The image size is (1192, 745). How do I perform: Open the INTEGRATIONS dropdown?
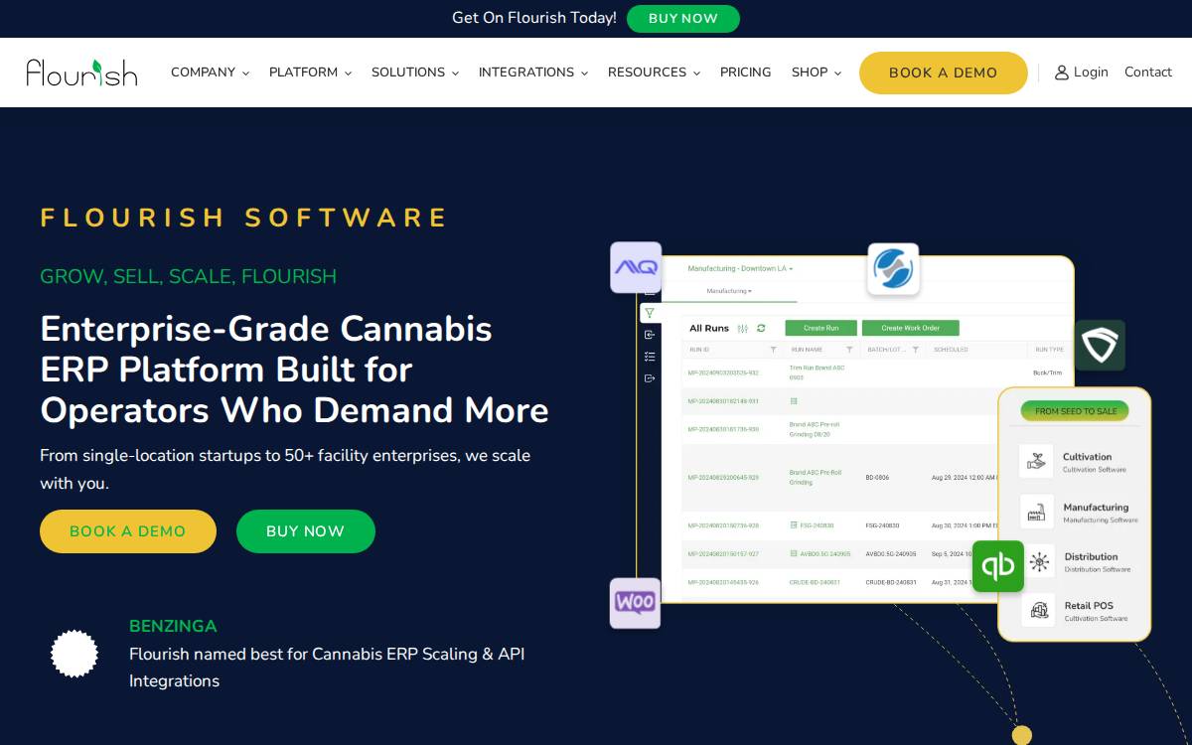(x=533, y=73)
